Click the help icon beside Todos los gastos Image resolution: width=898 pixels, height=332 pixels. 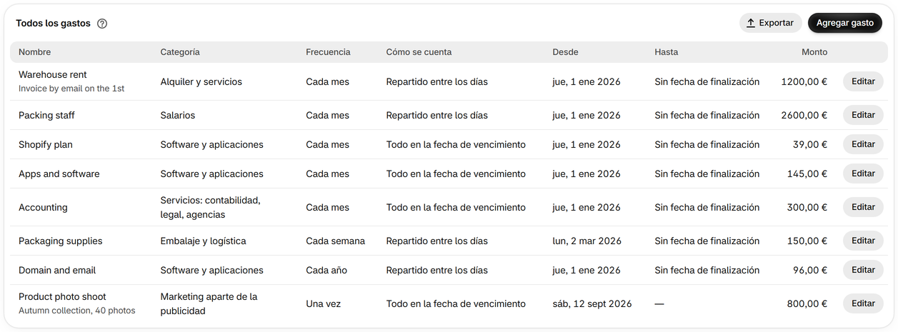pyautogui.click(x=102, y=24)
